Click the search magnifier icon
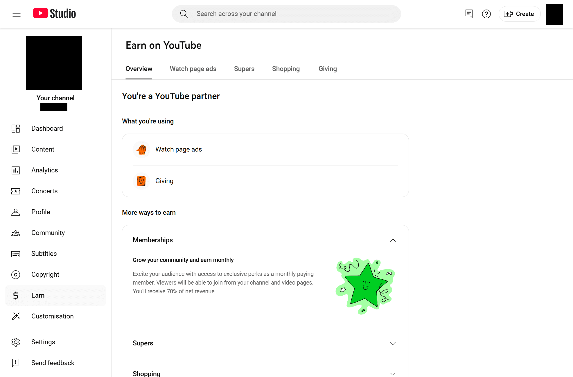Image resolution: width=573 pixels, height=377 pixels. (x=184, y=14)
